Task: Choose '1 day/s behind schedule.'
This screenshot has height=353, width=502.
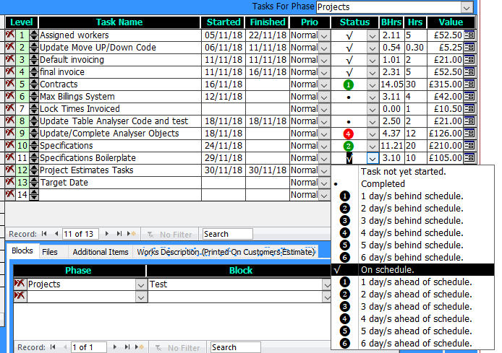Action: 413,196
